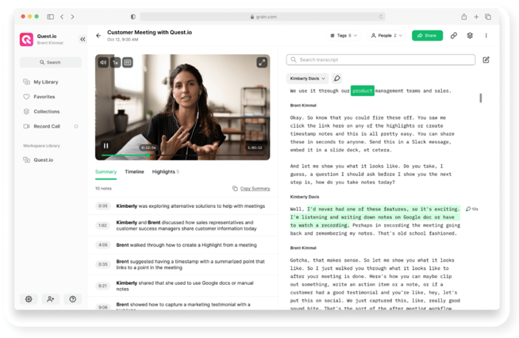
Task: Click the green Share button
Action: coord(427,35)
